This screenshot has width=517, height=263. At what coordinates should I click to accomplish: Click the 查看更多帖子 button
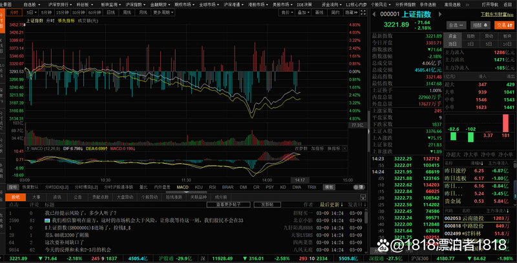pyautogui.click(x=224, y=204)
